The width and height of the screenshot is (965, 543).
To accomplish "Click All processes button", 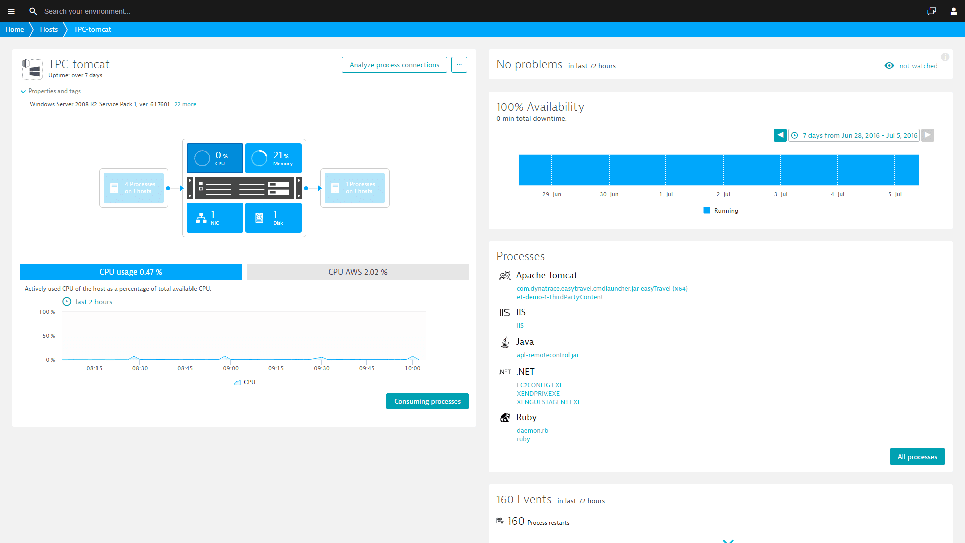I will point(917,456).
